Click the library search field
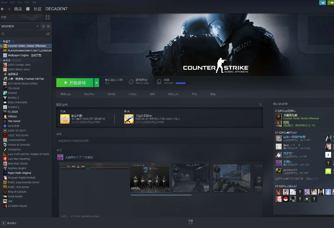 pyautogui.click(x=25, y=34)
